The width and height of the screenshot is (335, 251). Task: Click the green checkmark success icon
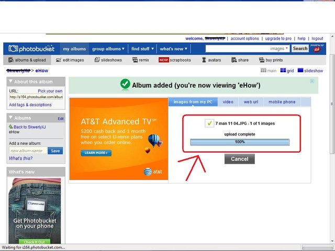pyautogui.click(x=125, y=84)
